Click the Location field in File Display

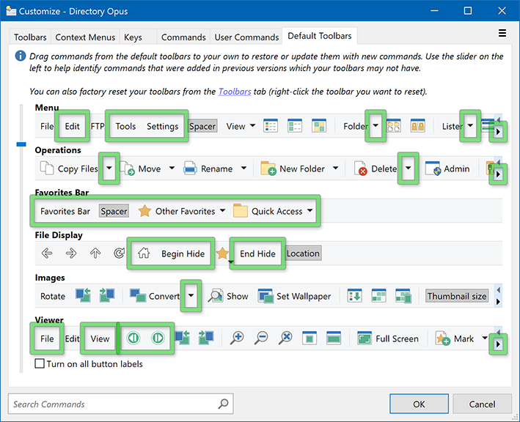pyautogui.click(x=303, y=253)
